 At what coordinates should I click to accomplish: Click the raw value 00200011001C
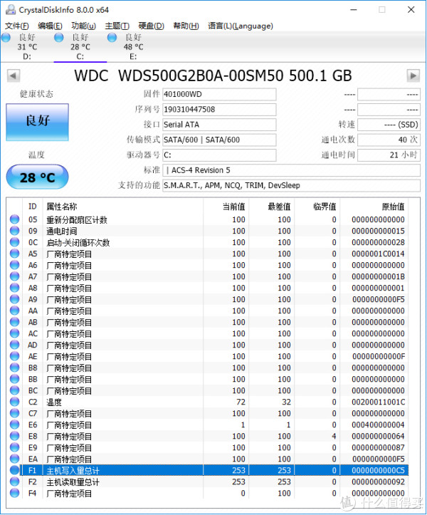click(378, 402)
